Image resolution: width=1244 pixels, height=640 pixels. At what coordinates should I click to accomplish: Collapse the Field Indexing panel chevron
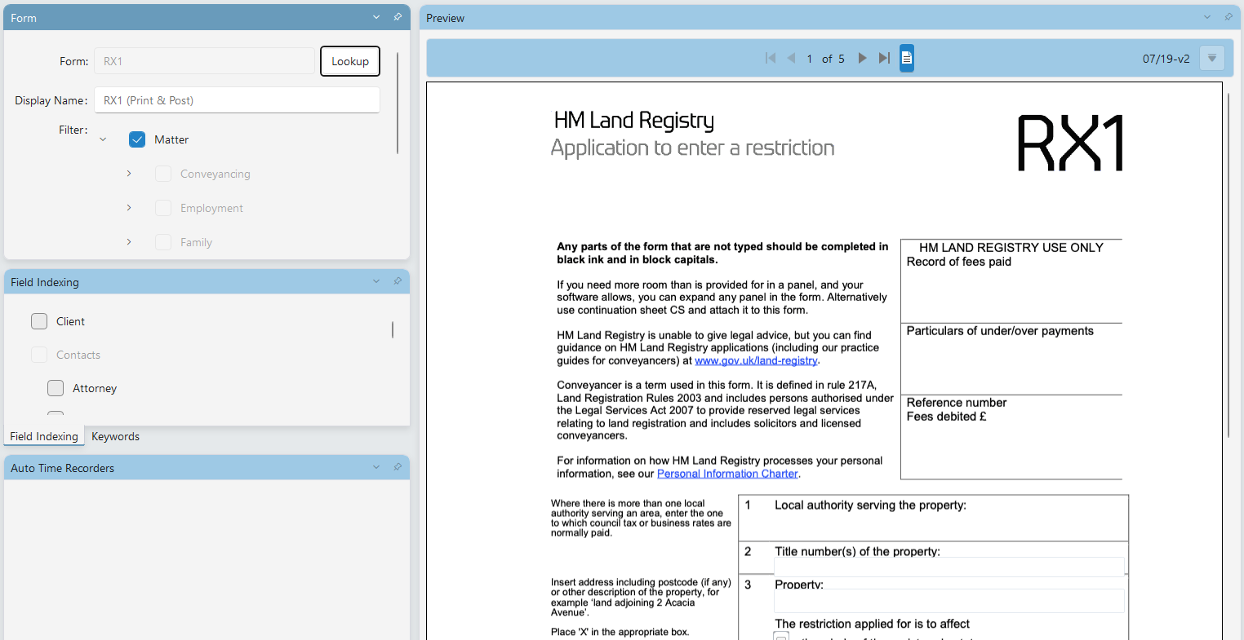click(376, 281)
